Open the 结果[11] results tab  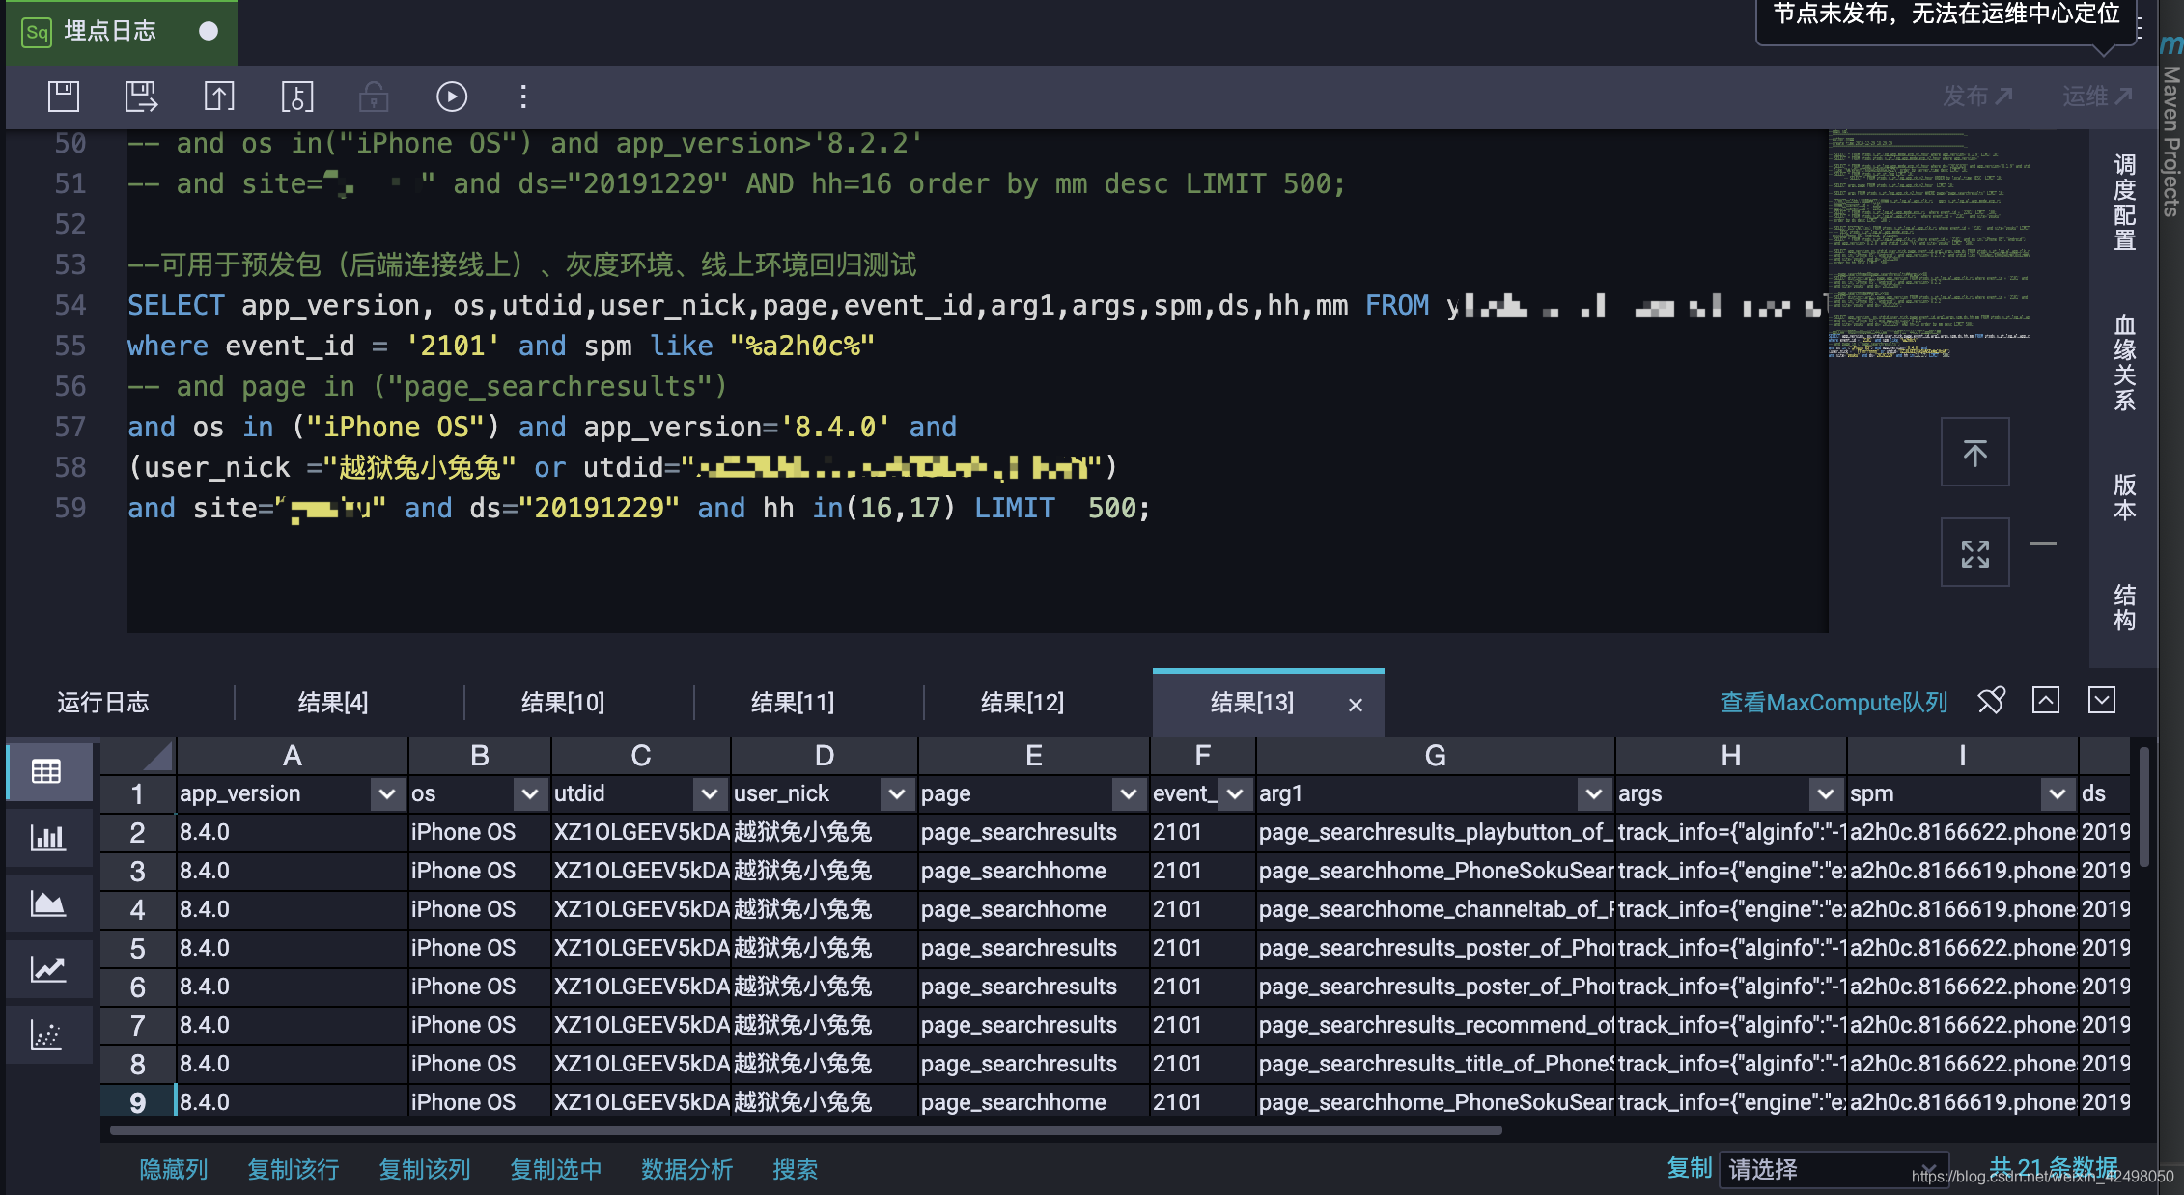(793, 702)
